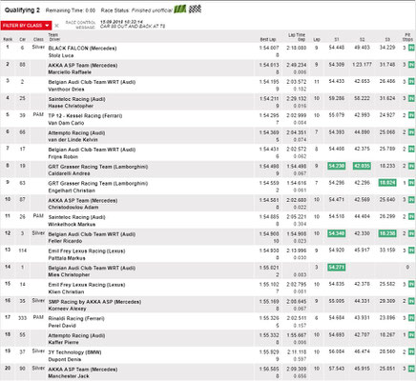416x381 pixels.
Task: Click the Rank column header
Action: (8, 39)
